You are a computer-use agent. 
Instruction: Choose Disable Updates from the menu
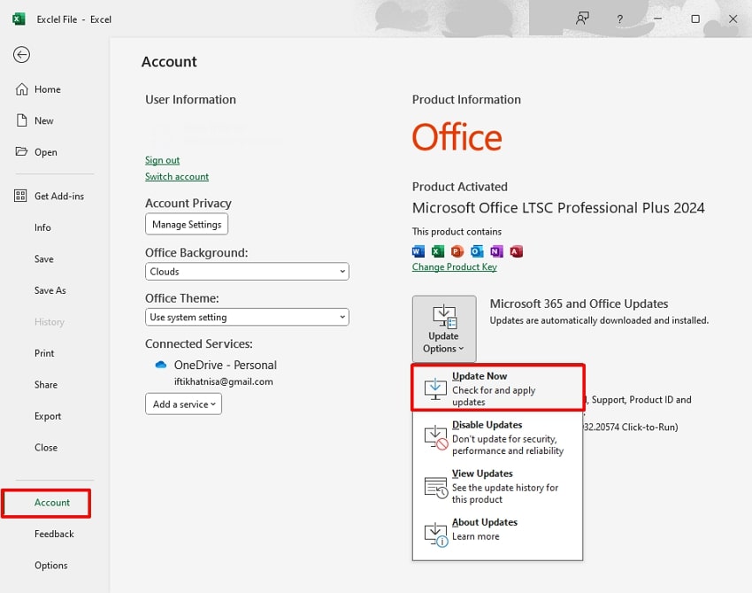[x=498, y=437]
